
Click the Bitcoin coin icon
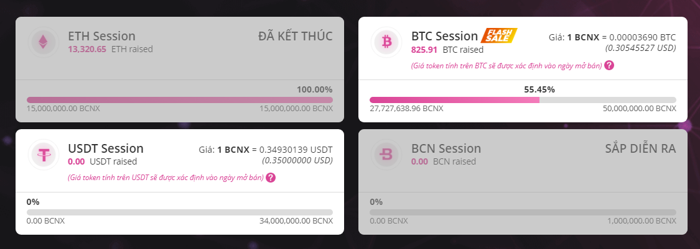(x=386, y=42)
